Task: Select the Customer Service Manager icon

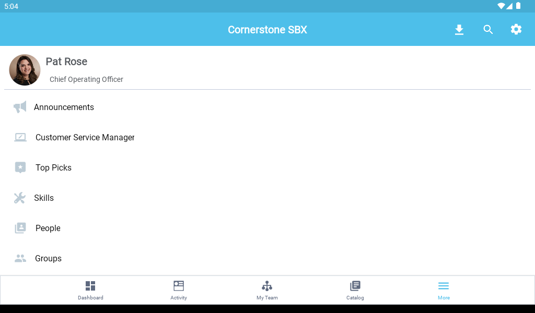Action: tap(20, 137)
